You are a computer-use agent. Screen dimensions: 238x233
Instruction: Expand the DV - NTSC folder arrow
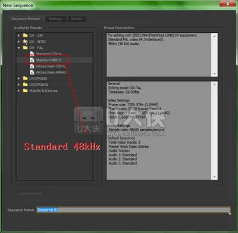[x=18, y=42]
